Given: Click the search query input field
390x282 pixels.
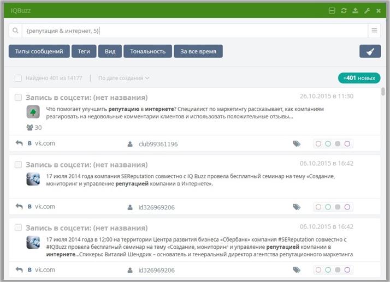Looking at the screenshot, I should click(195, 31).
